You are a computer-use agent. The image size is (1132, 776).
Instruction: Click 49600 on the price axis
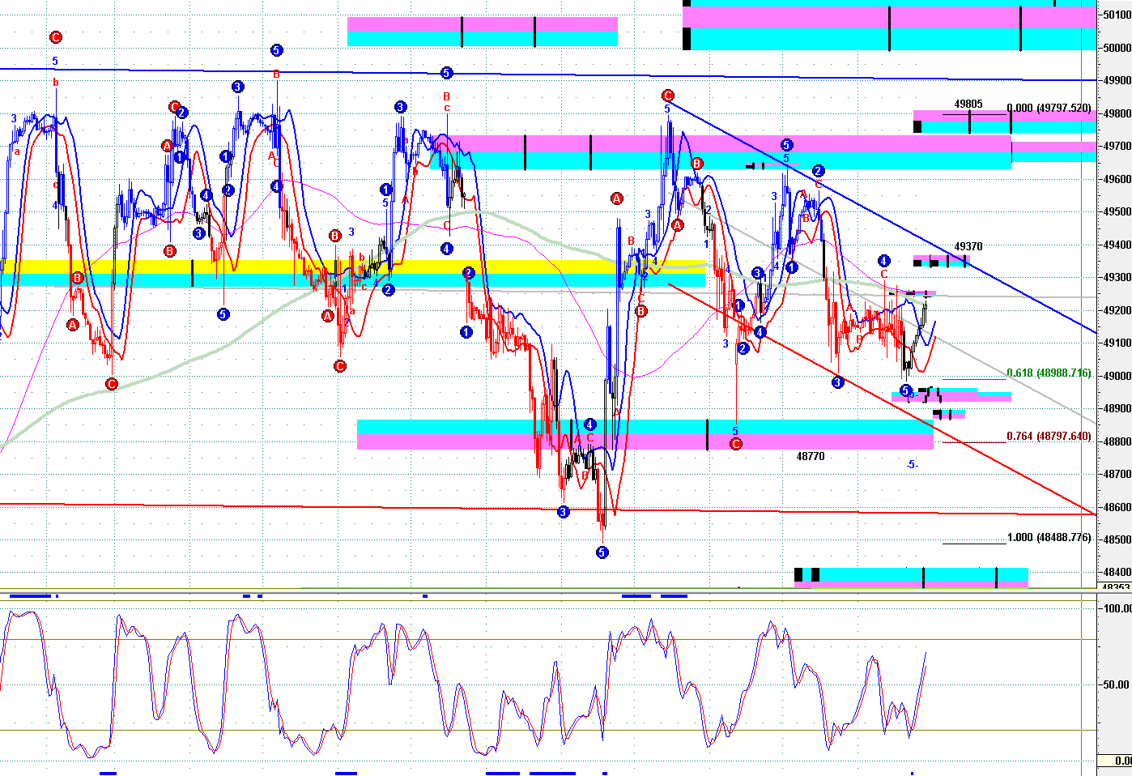[x=1117, y=179]
